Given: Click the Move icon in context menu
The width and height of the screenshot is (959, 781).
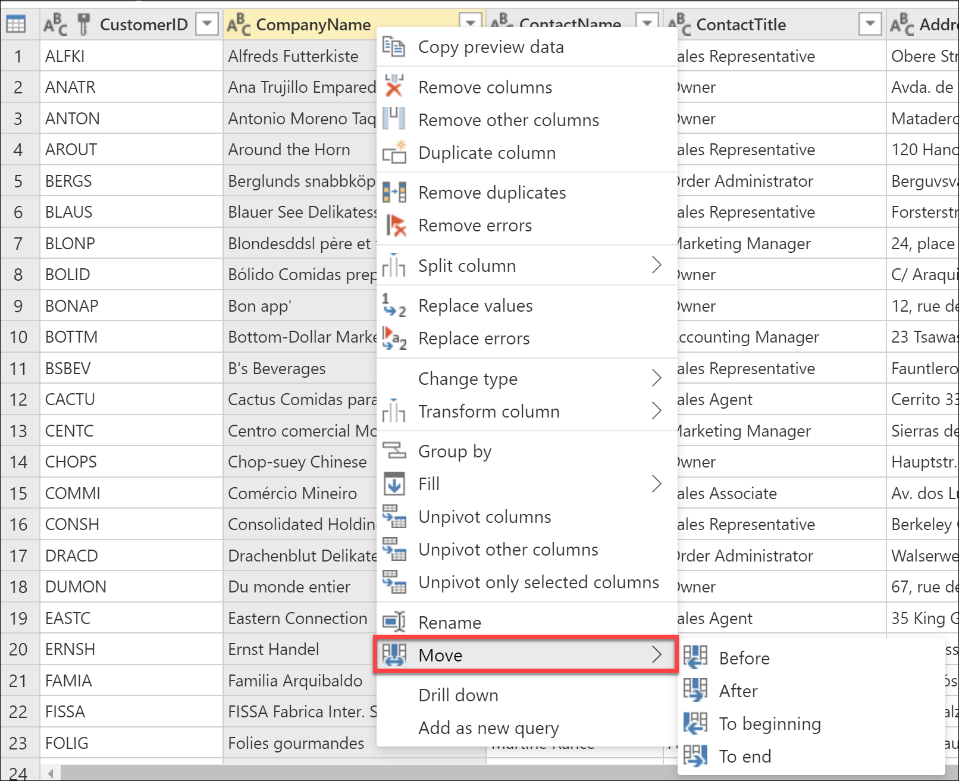Looking at the screenshot, I should [x=394, y=655].
